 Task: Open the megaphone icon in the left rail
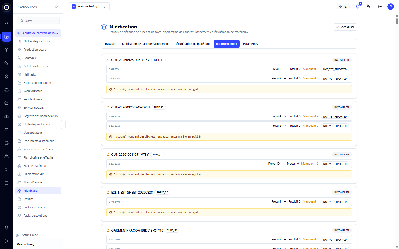(6, 170)
